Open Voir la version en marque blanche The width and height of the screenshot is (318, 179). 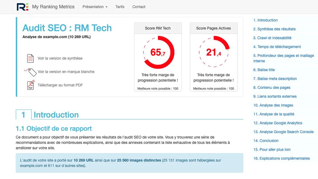(66, 72)
